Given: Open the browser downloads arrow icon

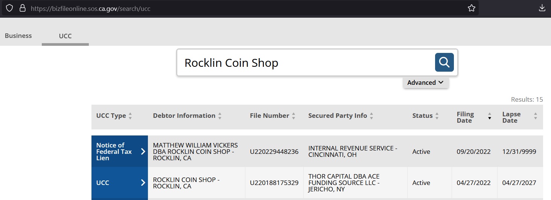Looking at the screenshot, I should 542,8.
